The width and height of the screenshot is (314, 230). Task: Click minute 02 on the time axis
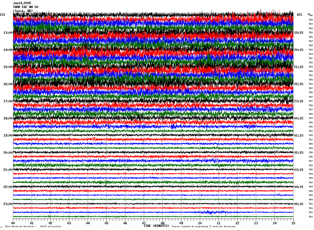(50, 223)
